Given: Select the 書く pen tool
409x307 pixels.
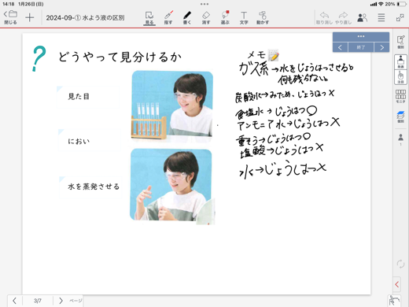Looking at the screenshot, I should [x=187, y=18].
